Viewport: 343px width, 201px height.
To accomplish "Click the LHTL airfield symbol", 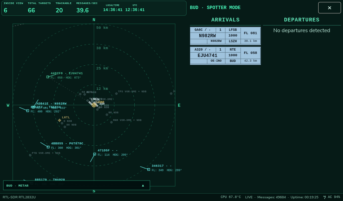I will point(60,120).
